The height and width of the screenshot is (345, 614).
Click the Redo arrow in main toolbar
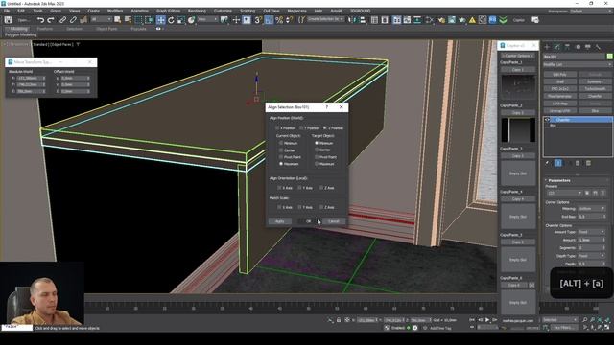(51, 20)
